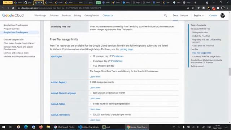The width and height of the screenshot is (231, 130).
Task: Click the green gcp tab group label
Action: [98, 3]
